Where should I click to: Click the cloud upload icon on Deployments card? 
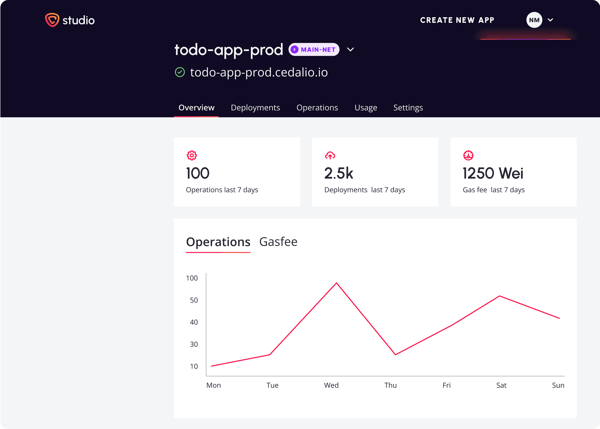coord(330,155)
